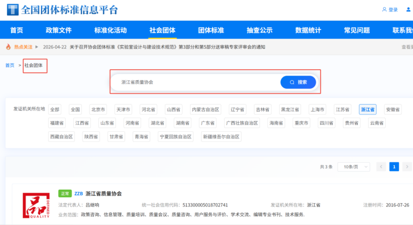The height and width of the screenshot is (225, 413).
Task: Filter by 重庆市 region
Action: [302, 123]
